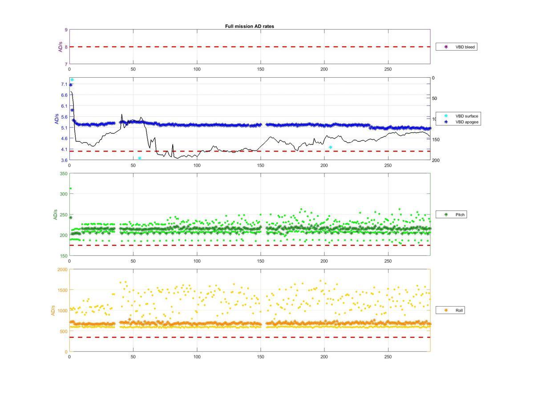
Task: Select the VBD surface legend entry
Action: point(458,116)
